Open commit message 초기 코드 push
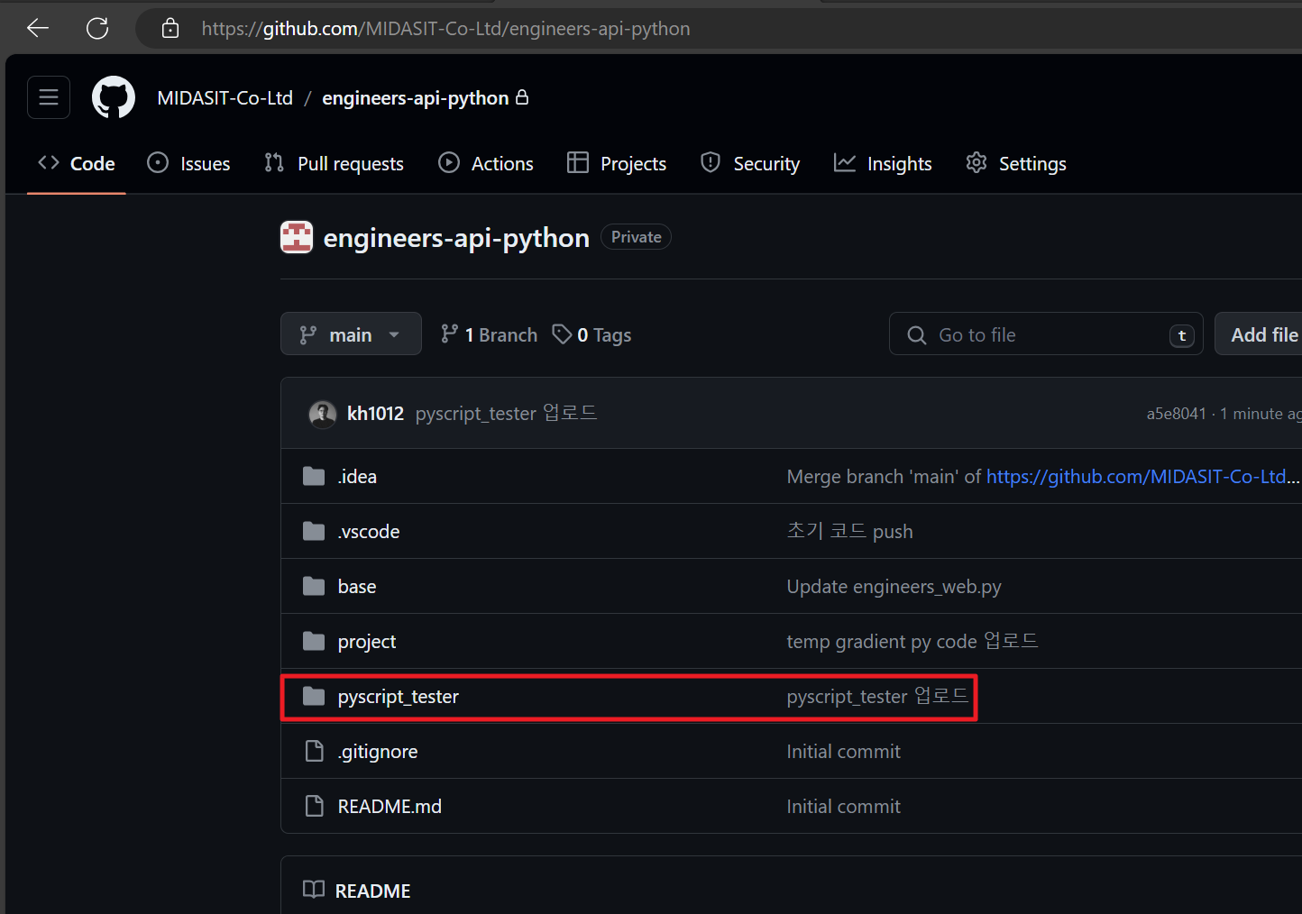The image size is (1302, 914). (x=849, y=531)
